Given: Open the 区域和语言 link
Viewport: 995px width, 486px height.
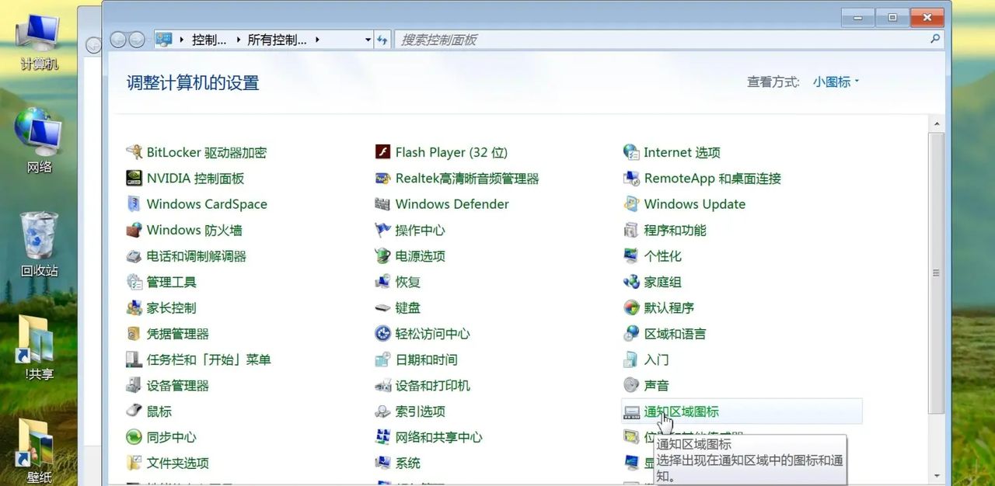Looking at the screenshot, I should coord(675,334).
